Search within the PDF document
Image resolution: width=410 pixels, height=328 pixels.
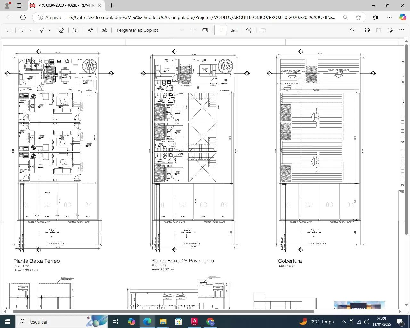coord(353,30)
